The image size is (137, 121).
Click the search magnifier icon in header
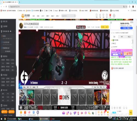(x=75, y=16)
